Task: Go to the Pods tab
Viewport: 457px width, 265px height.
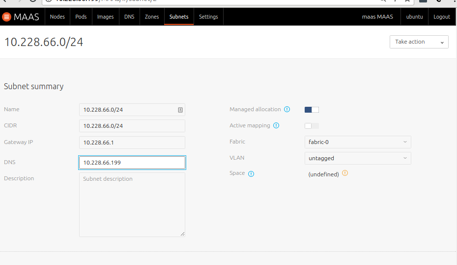Action: [x=81, y=17]
